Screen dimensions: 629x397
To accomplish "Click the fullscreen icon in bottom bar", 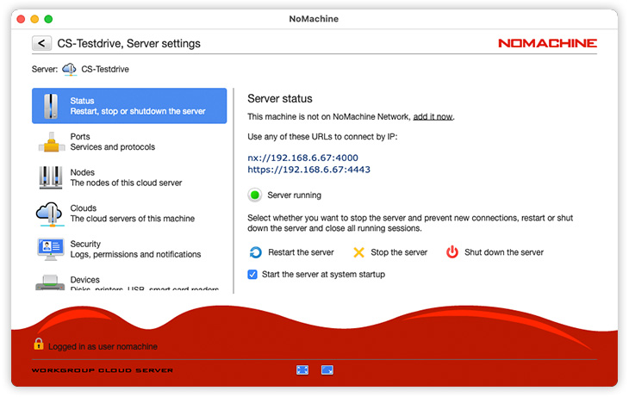I will tap(302, 369).
